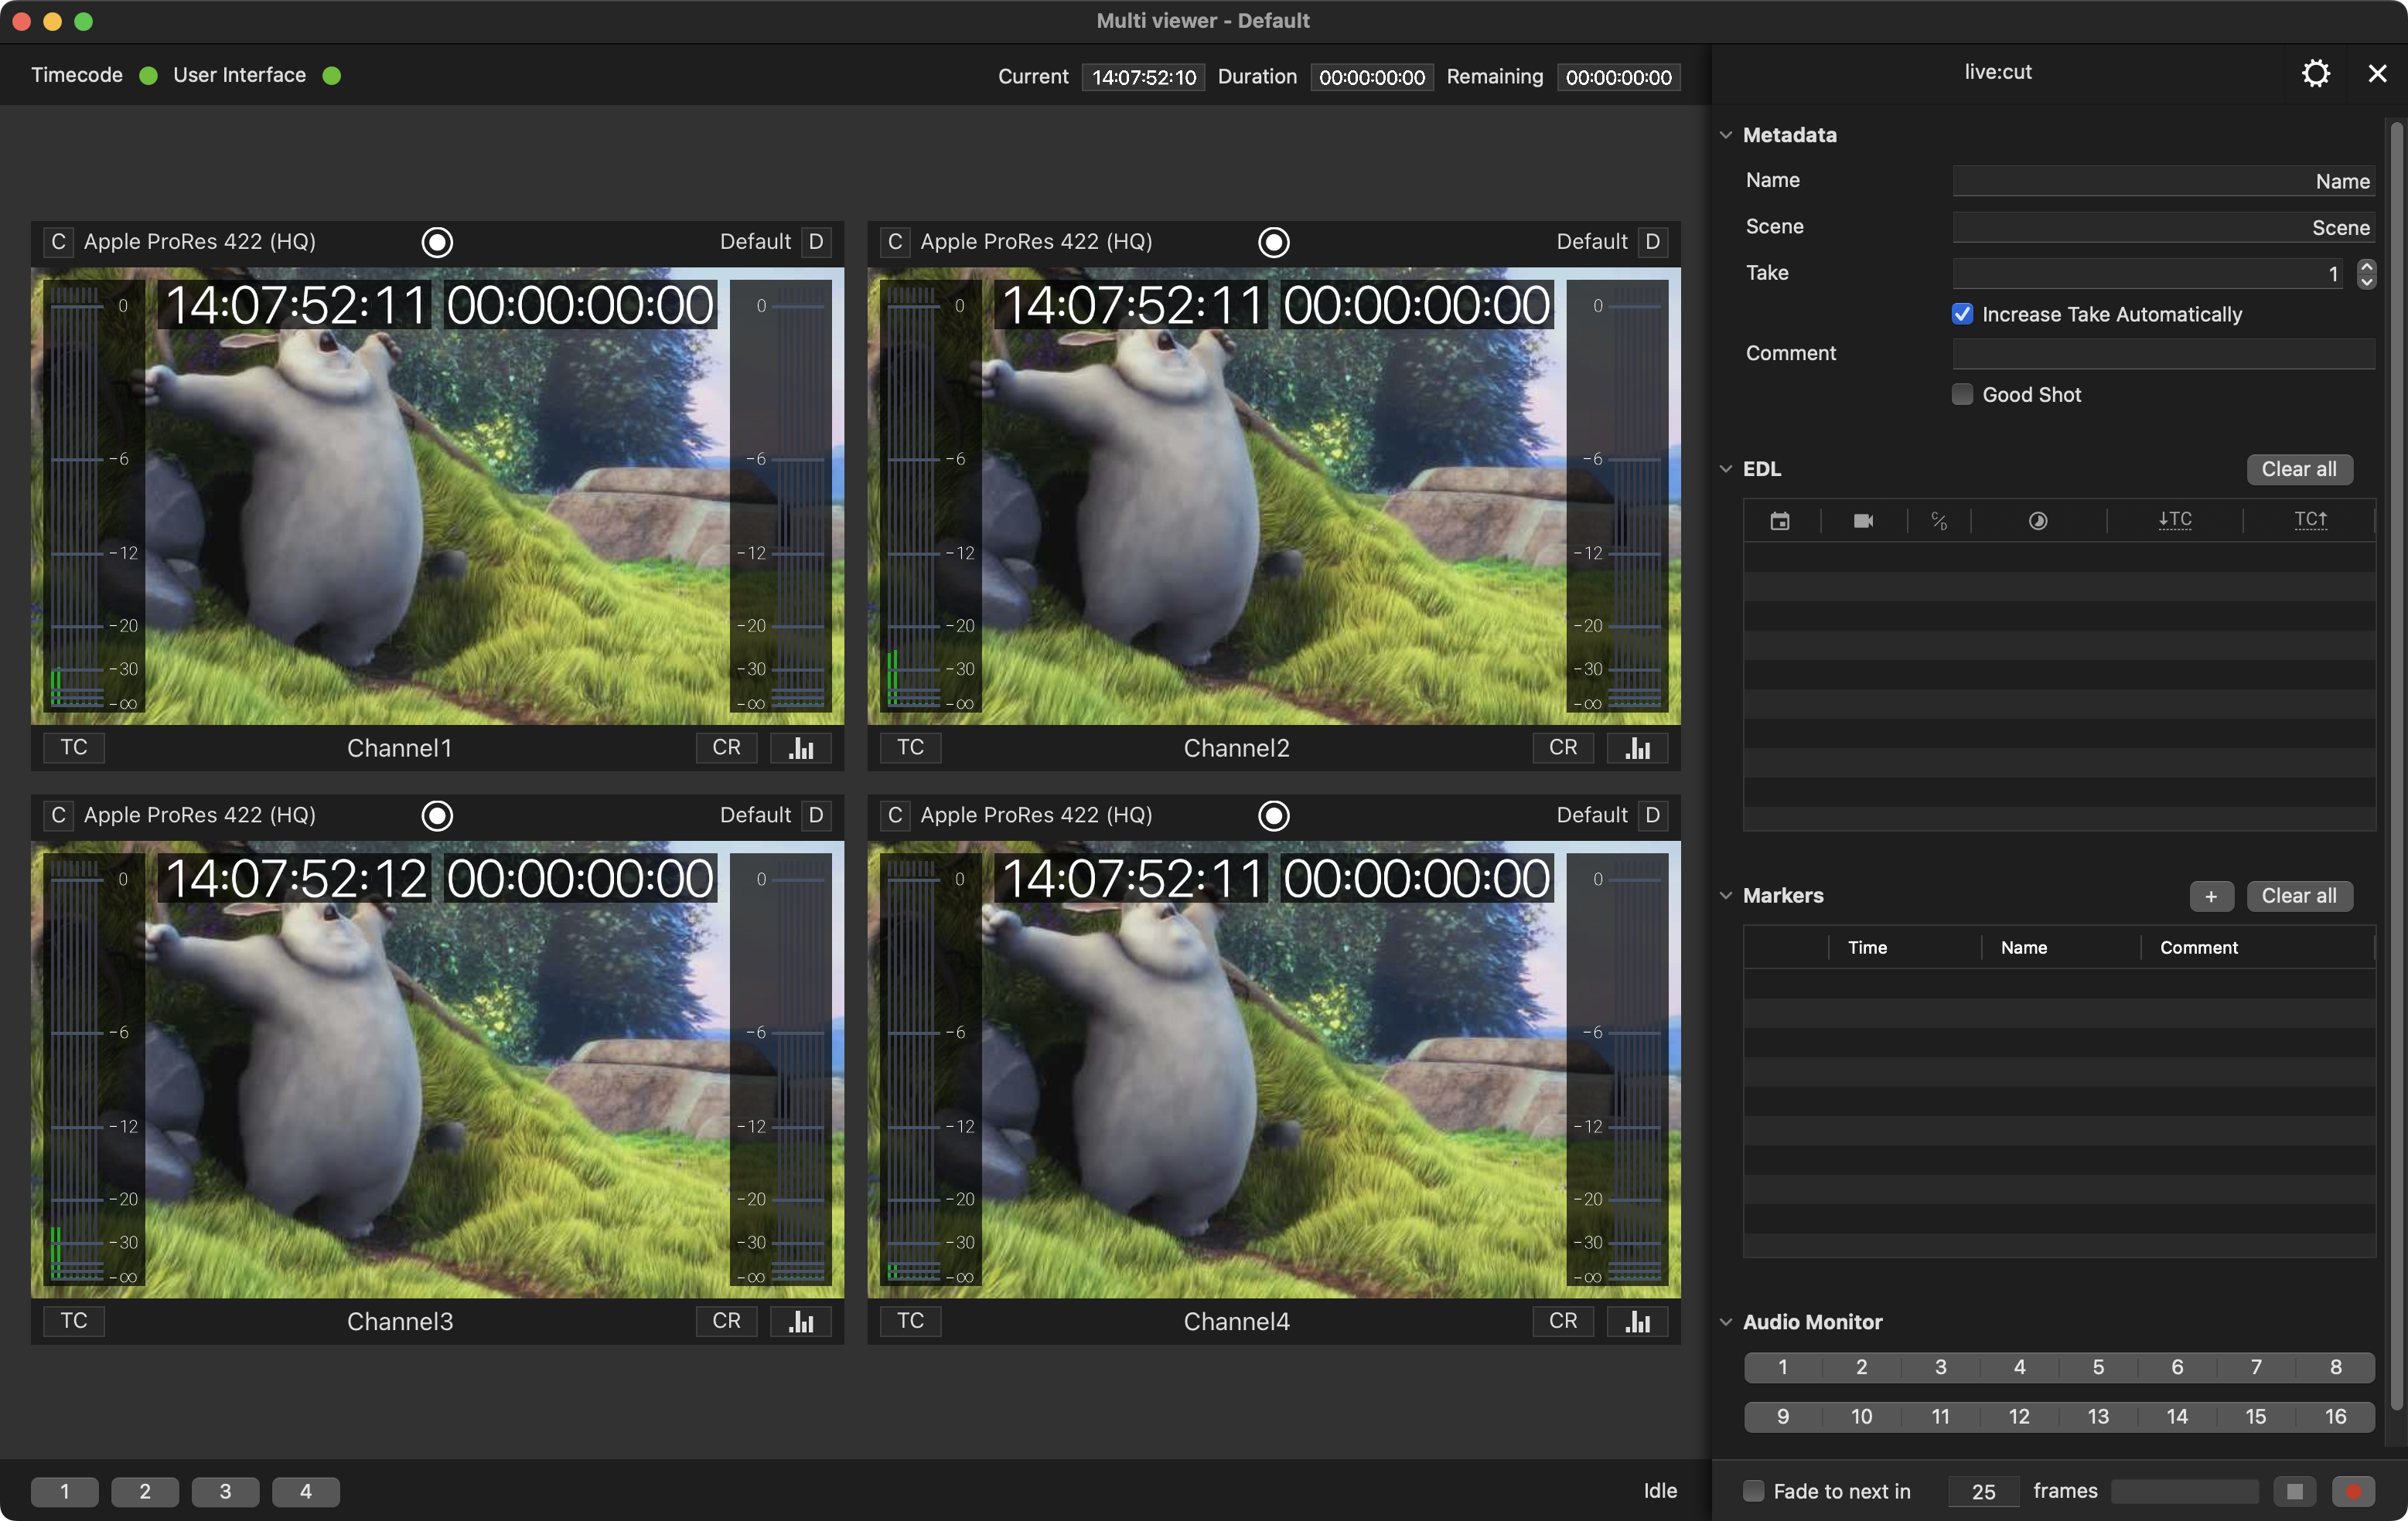Click the Comment metadata input field
This screenshot has height=1521, width=2408.
(x=2163, y=354)
